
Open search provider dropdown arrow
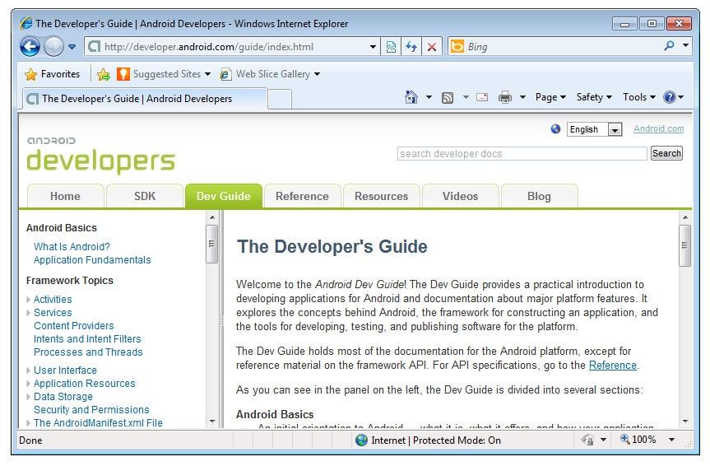click(x=685, y=46)
